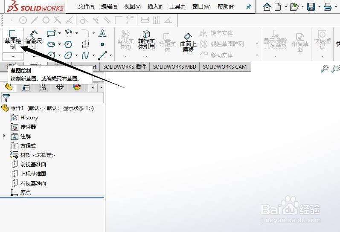
Task: Open the 文件(F) menu
Action: [86, 7]
